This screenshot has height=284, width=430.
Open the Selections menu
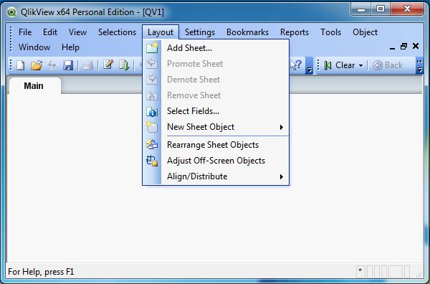(x=117, y=32)
